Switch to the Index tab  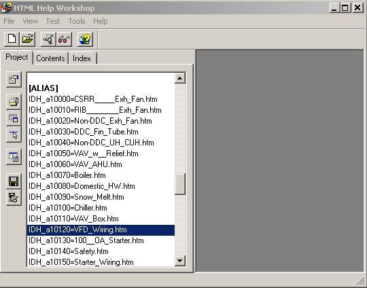82,58
